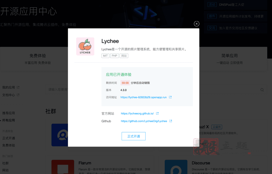Click the Discourse app icon

click(176, 167)
